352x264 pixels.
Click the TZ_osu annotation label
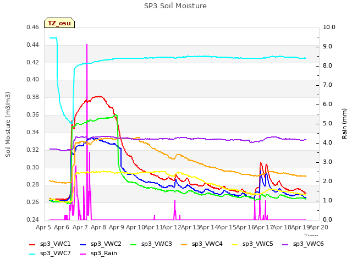pos(59,23)
